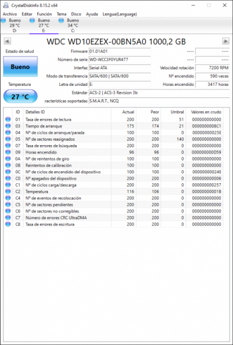
Task: Click status icon for row 09 Horas encendido
Action: (x=8, y=152)
